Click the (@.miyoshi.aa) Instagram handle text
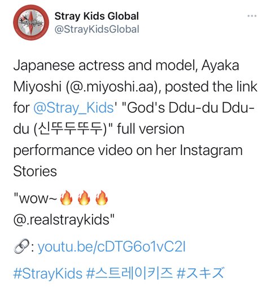 (x=112, y=87)
